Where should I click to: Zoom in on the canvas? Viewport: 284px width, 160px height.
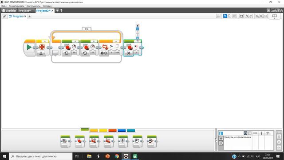[x=261, y=16]
